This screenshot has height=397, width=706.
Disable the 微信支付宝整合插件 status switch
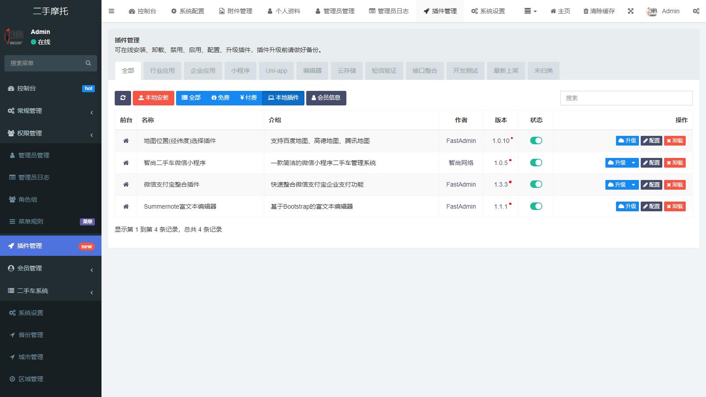536,184
